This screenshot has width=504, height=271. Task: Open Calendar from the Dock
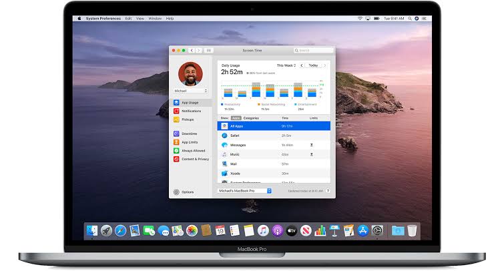[220, 230]
